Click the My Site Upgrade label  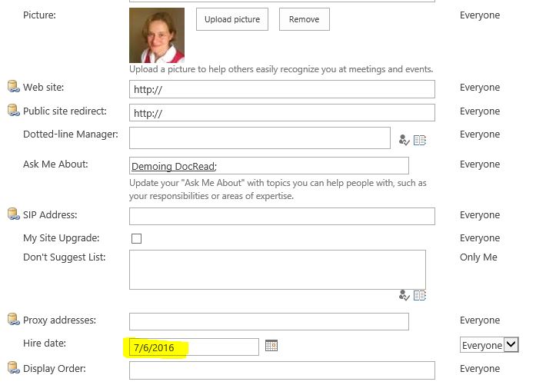(62, 237)
